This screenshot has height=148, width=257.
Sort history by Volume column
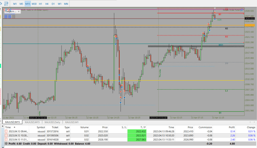(x=84, y=127)
